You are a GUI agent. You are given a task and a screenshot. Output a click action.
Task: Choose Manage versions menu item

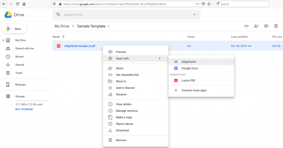136,111
